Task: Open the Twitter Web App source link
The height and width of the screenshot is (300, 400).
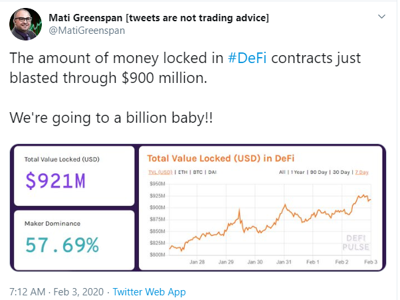Action: [150, 292]
